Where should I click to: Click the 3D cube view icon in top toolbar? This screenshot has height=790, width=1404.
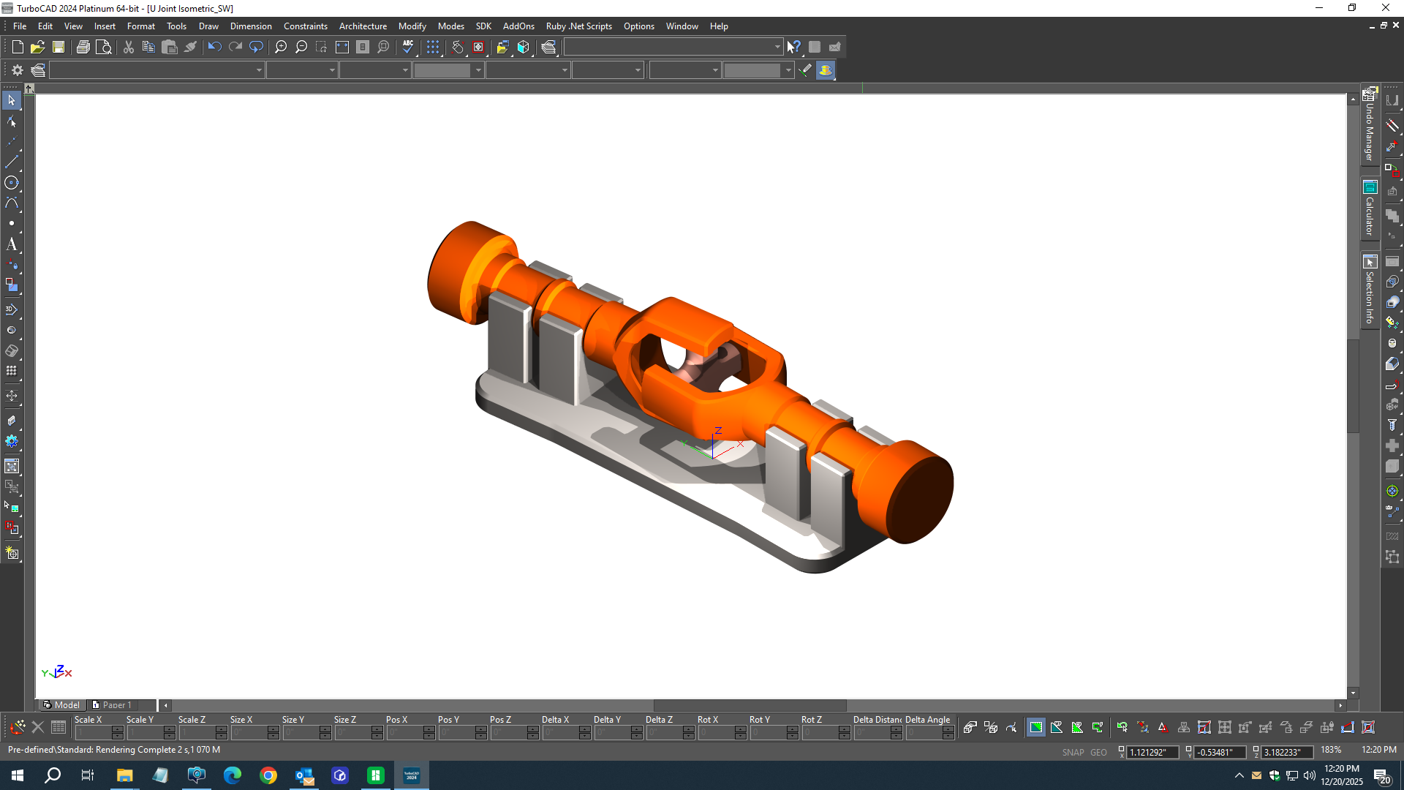click(x=524, y=47)
